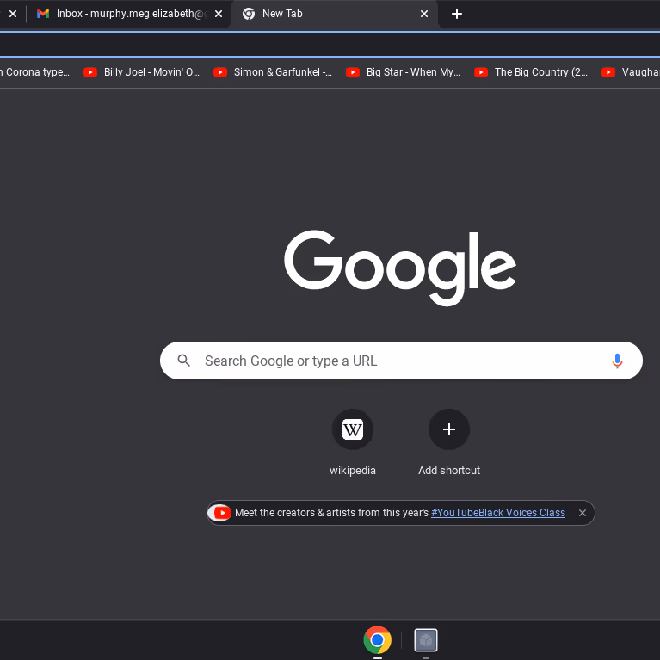Click the Gmail icon on Inbox tab
Screen dimensions: 660x660
[43, 14]
